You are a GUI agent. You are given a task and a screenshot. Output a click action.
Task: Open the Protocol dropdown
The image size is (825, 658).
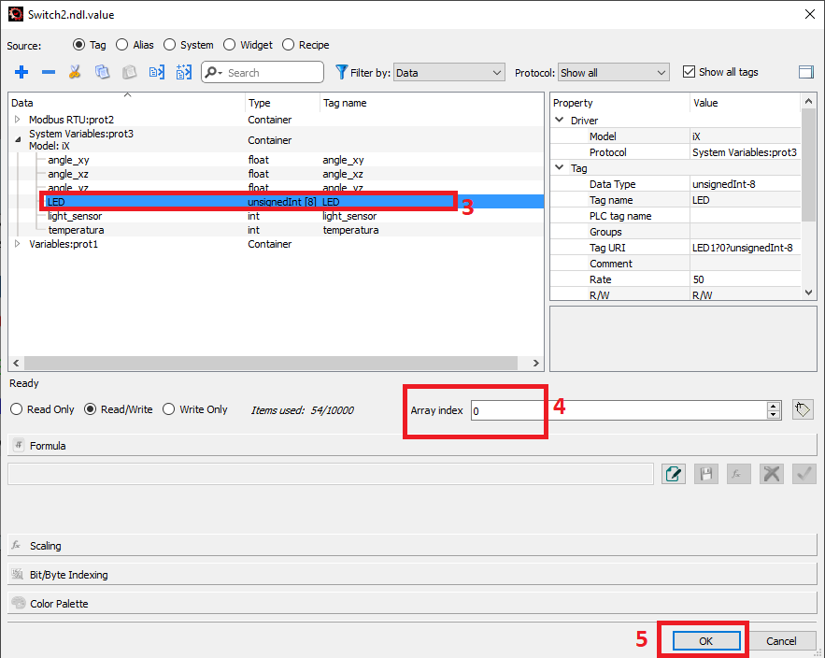click(x=614, y=73)
